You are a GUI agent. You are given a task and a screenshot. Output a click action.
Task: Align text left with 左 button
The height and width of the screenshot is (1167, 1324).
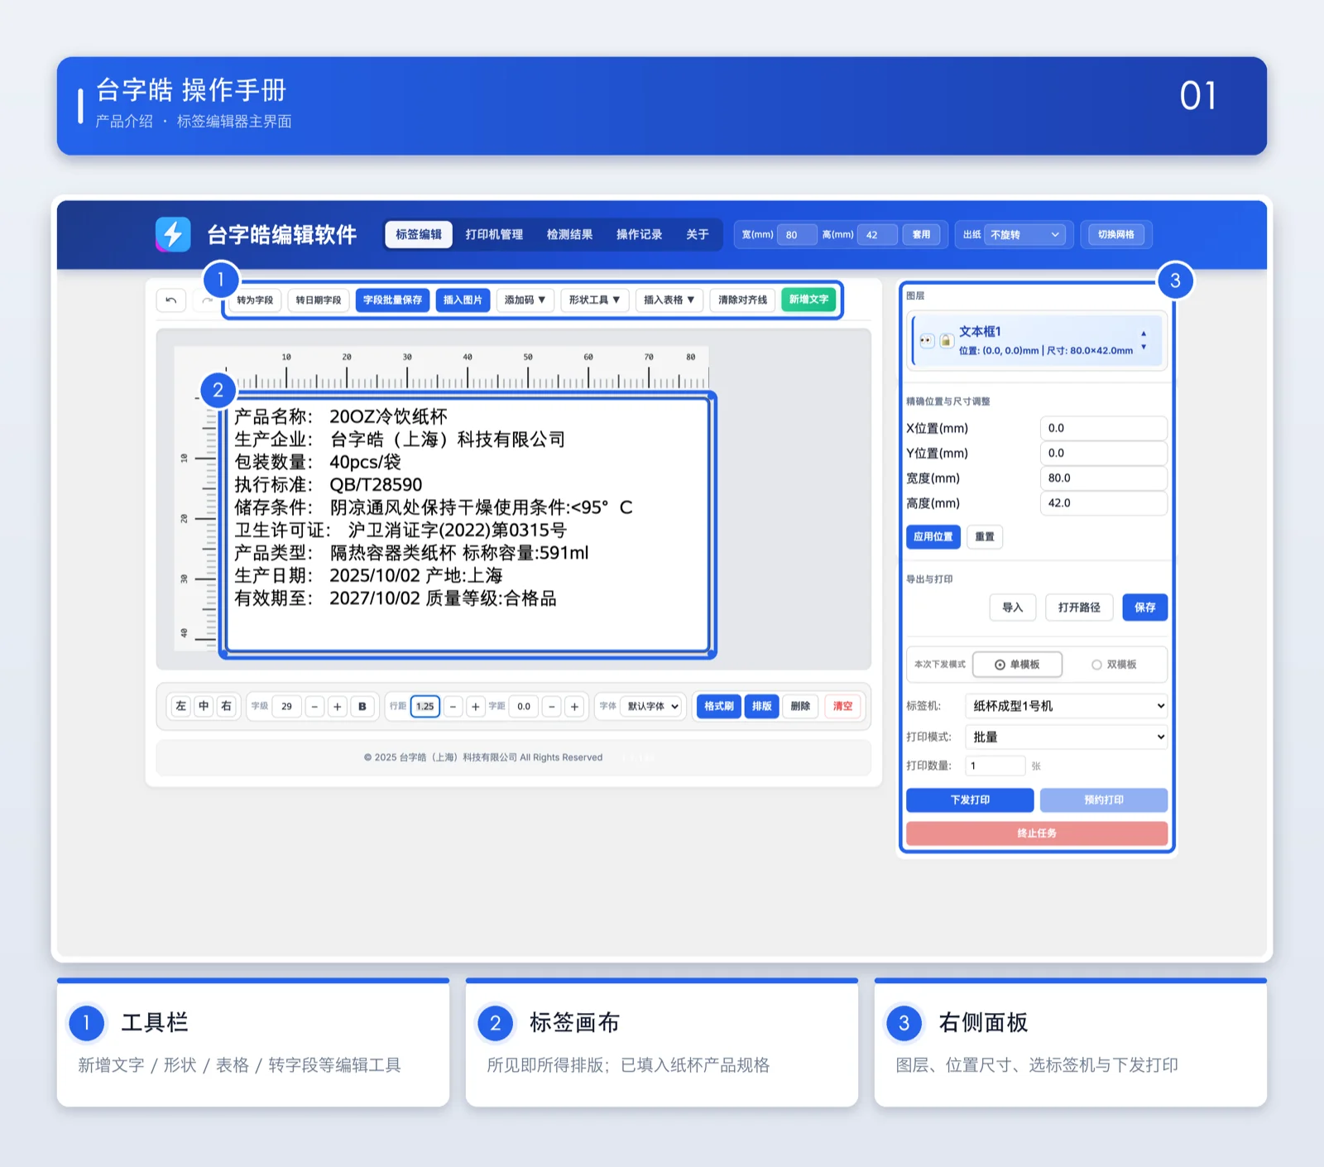tap(181, 706)
